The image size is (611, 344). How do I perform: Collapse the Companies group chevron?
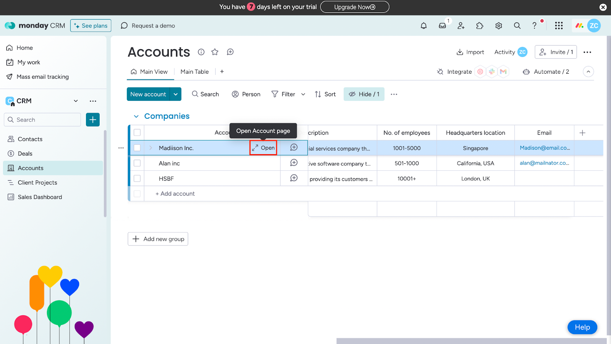click(136, 116)
